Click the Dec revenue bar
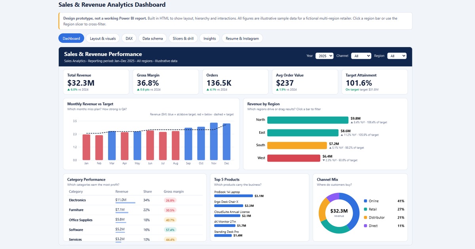This screenshot has width=475, height=249. pos(227,141)
